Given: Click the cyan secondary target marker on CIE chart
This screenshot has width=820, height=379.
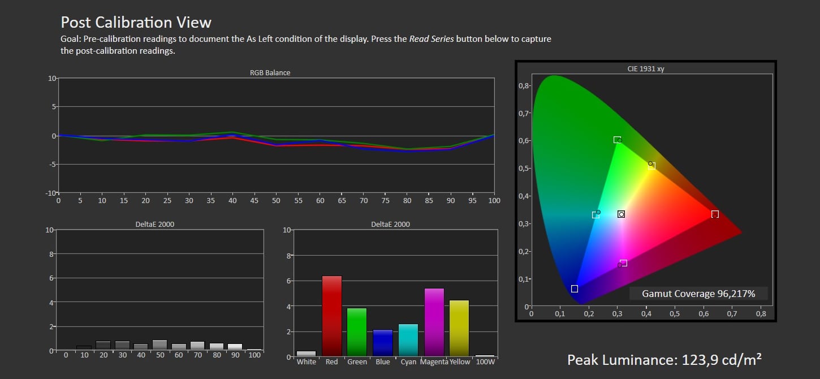Looking at the screenshot, I should (x=595, y=214).
